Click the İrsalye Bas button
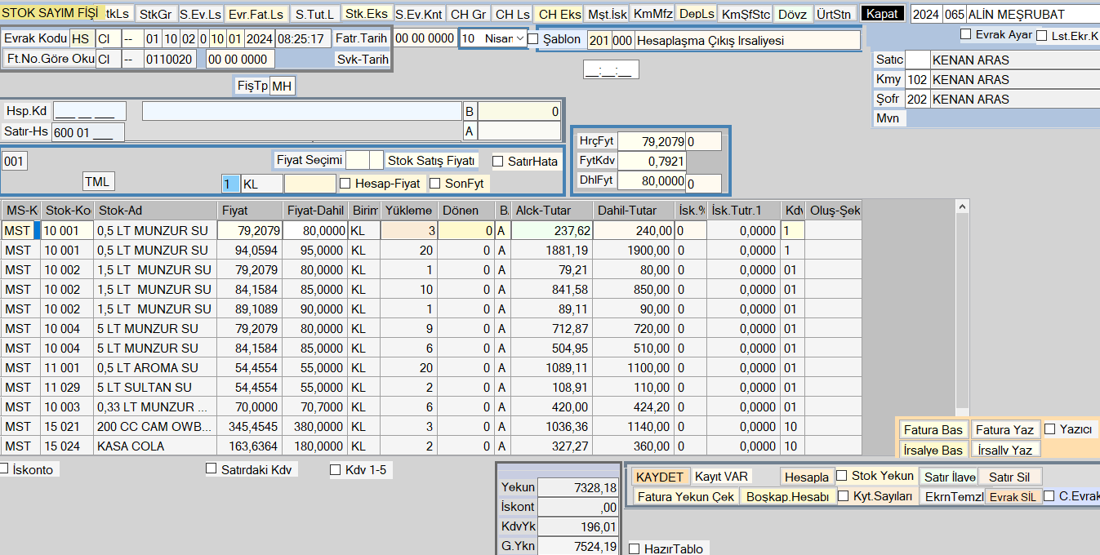Screen dimensions: 1100x555 (933, 450)
